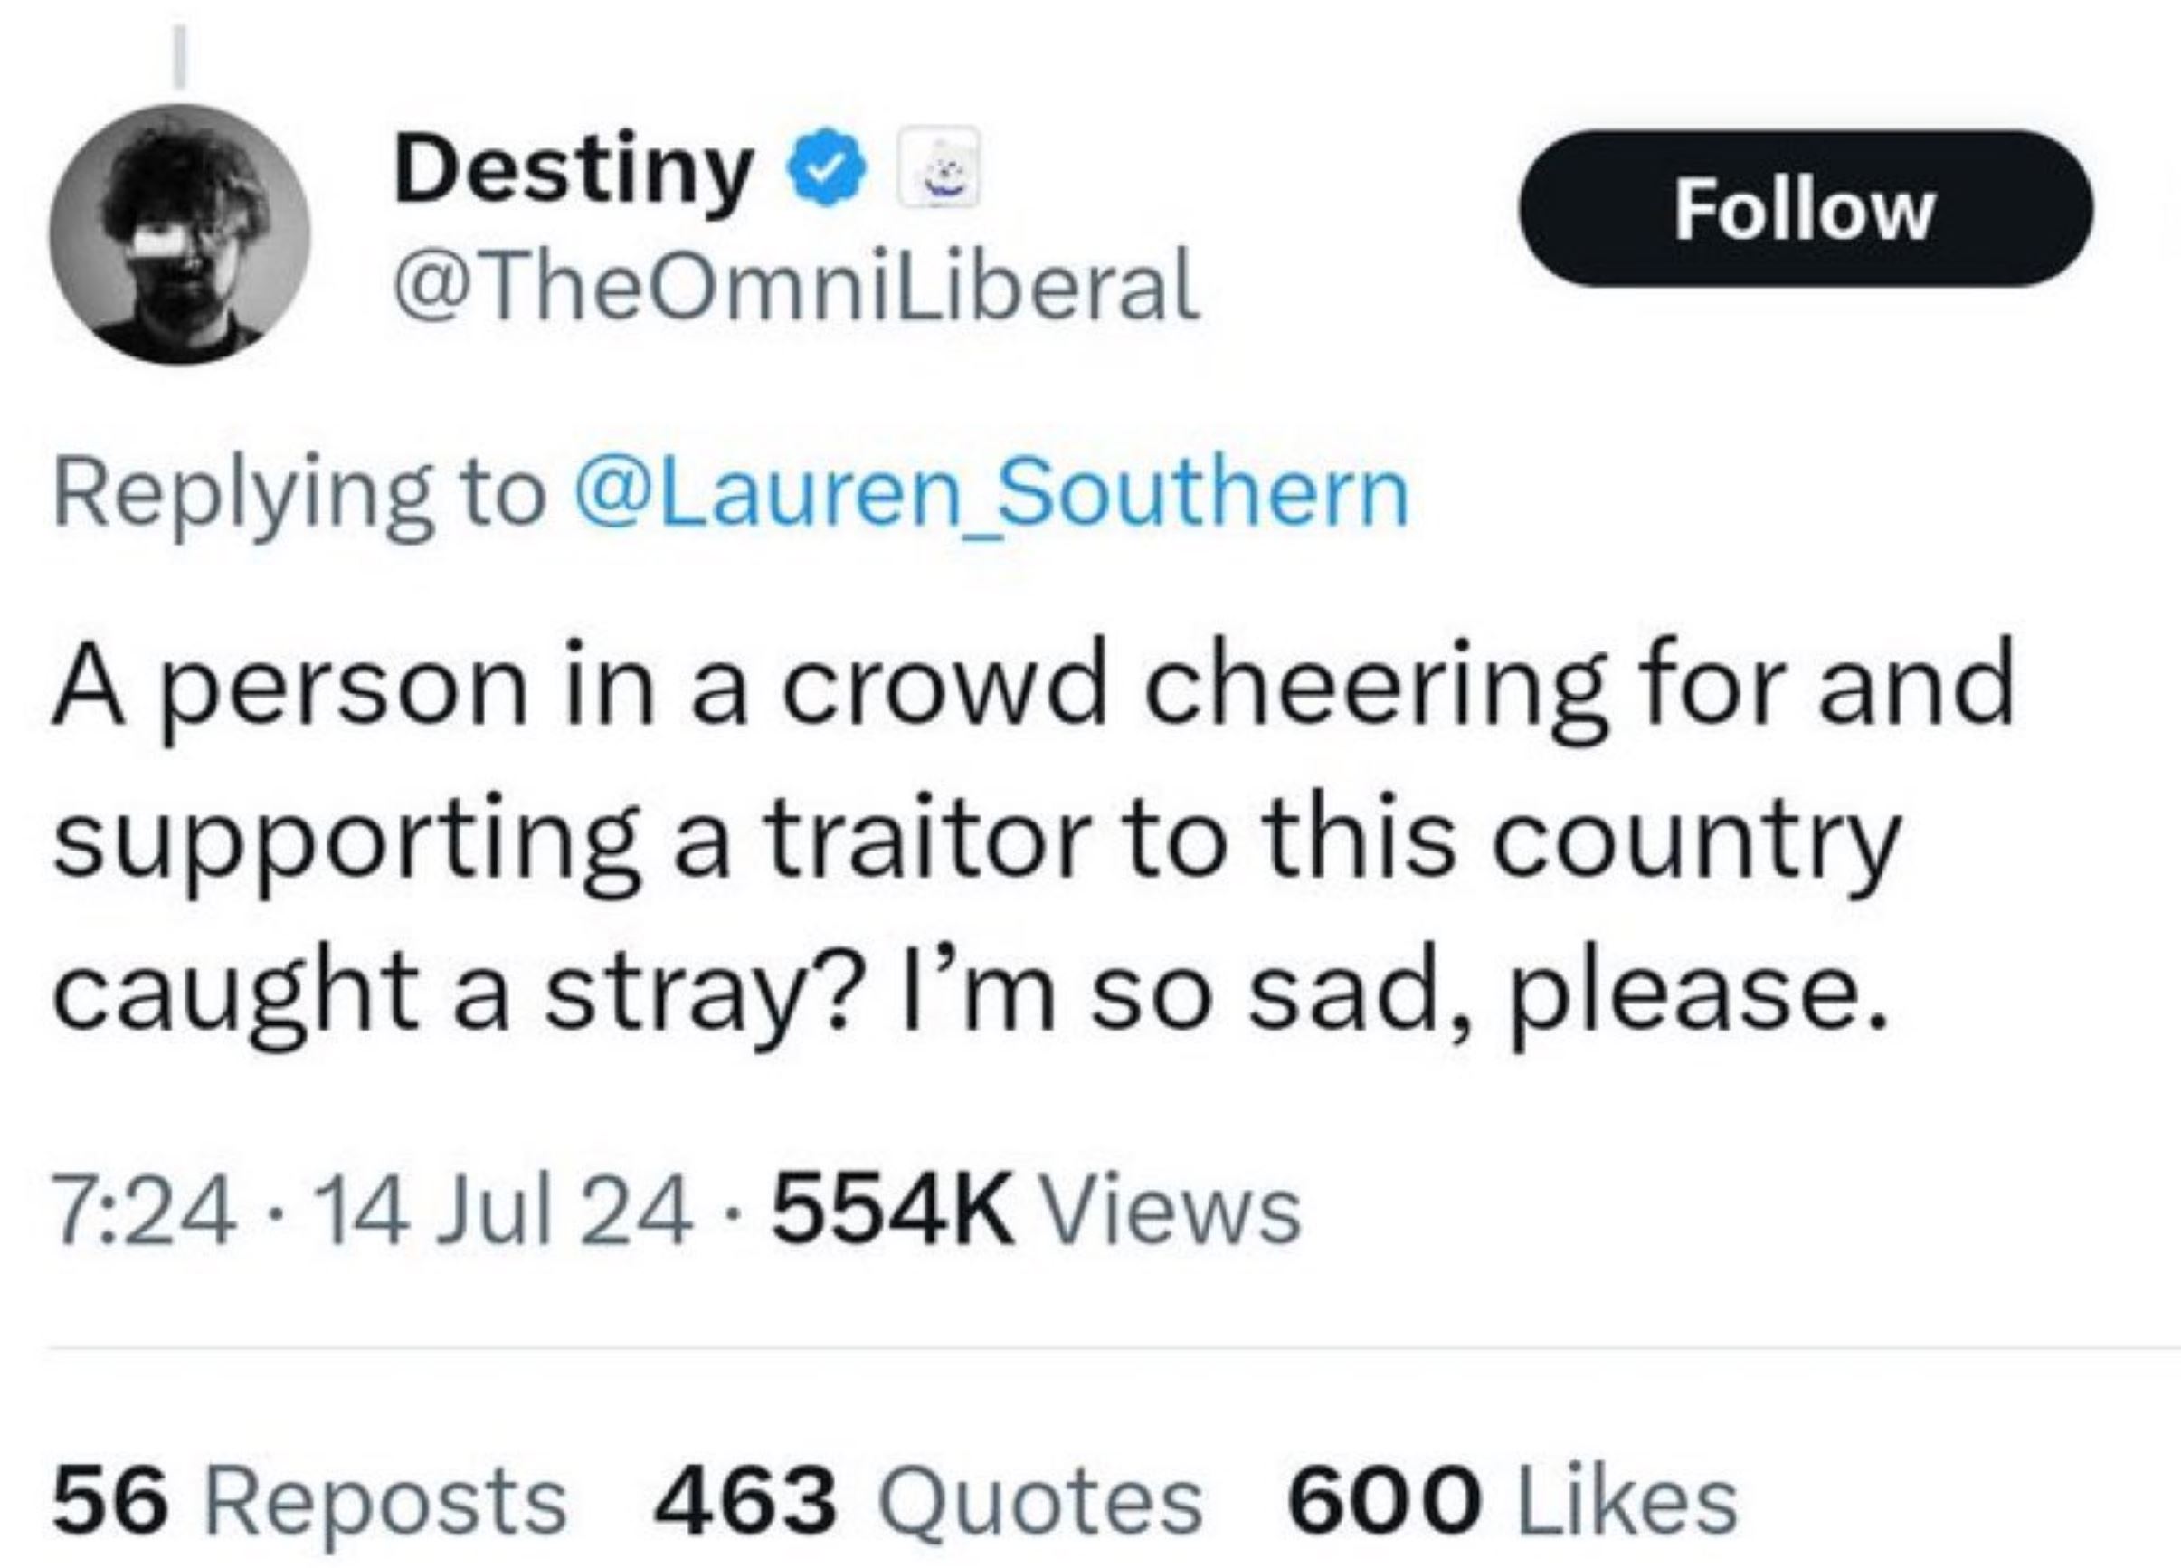Open Destiny's profile picture avatar
Viewport: 2181px width, 1568px height.
[x=180, y=233]
